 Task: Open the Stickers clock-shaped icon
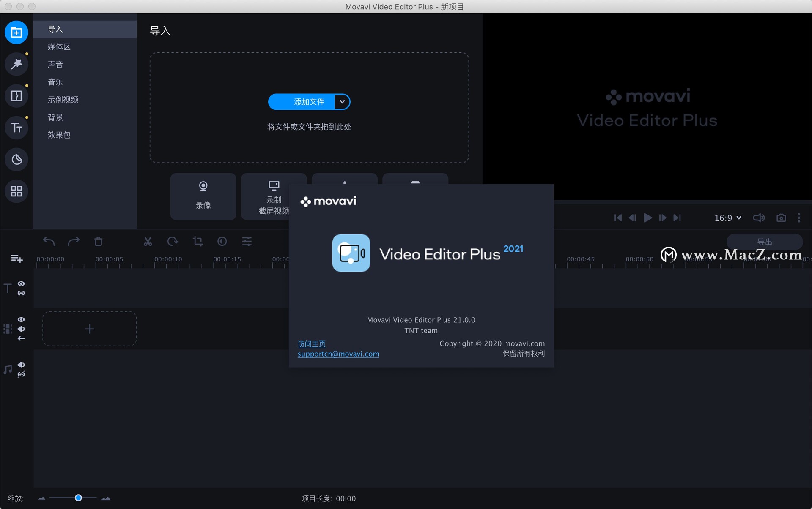tap(16, 159)
